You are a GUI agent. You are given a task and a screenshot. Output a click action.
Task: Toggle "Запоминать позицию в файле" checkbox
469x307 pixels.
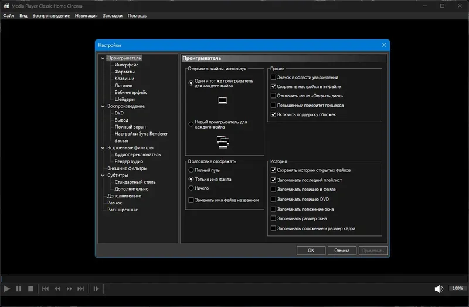pos(273,189)
